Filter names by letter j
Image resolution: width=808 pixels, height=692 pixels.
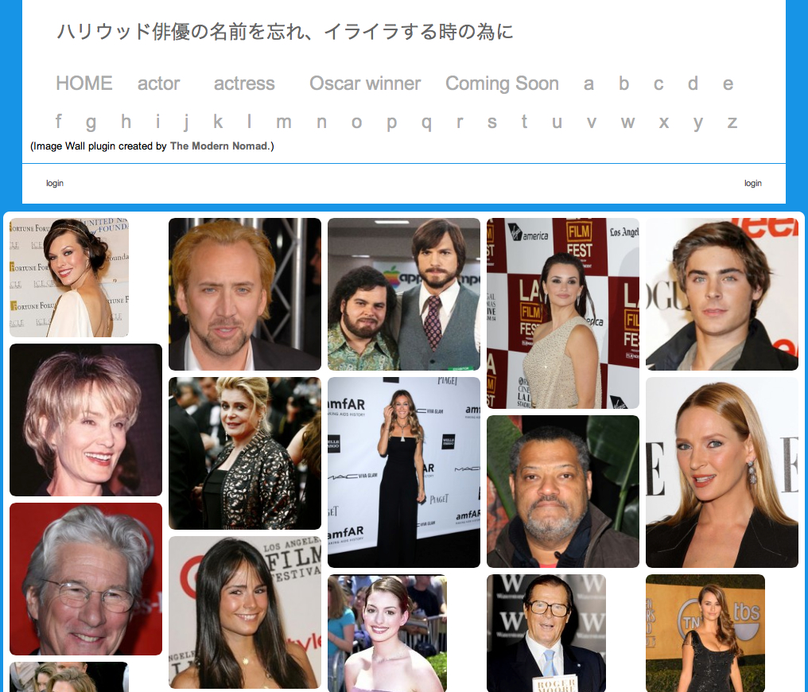(186, 122)
